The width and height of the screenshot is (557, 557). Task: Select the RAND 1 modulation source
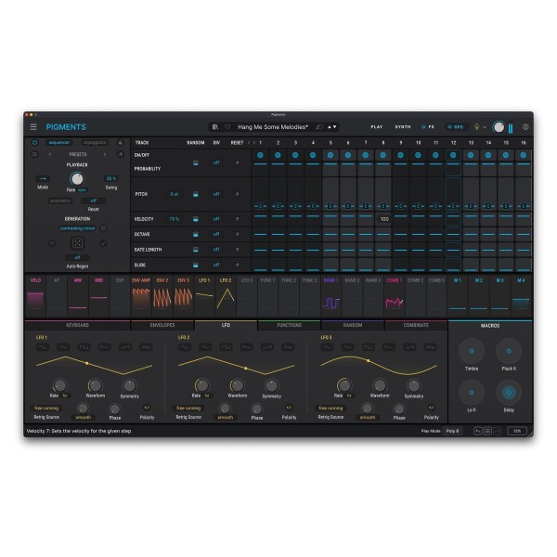[x=330, y=296]
